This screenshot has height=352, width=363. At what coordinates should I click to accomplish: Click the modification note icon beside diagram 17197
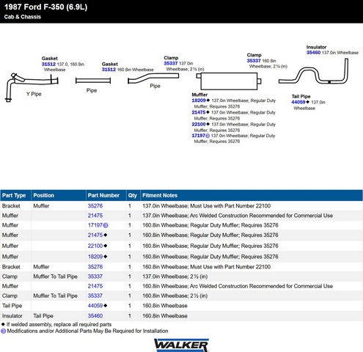[x=208, y=136]
